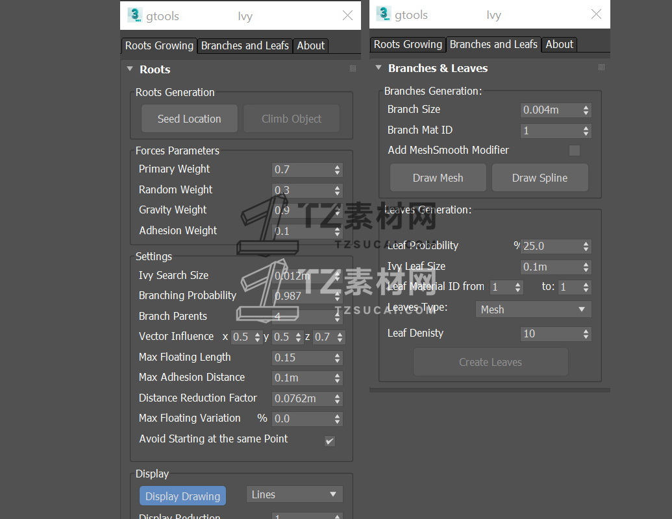Adjust the Leaf Denisty spinner arrows
The image size is (672, 519).
pyautogui.click(x=586, y=334)
